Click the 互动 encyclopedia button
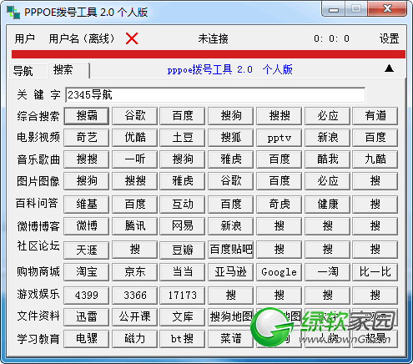 click(x=183, y=205)
